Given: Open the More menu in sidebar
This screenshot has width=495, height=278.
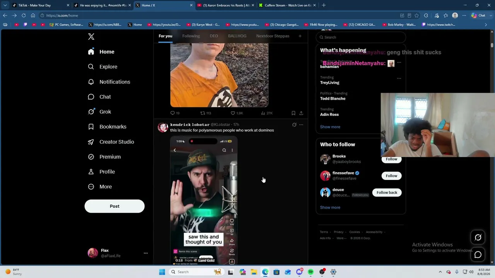Looking at the screenshot, I should coord(100,187).
